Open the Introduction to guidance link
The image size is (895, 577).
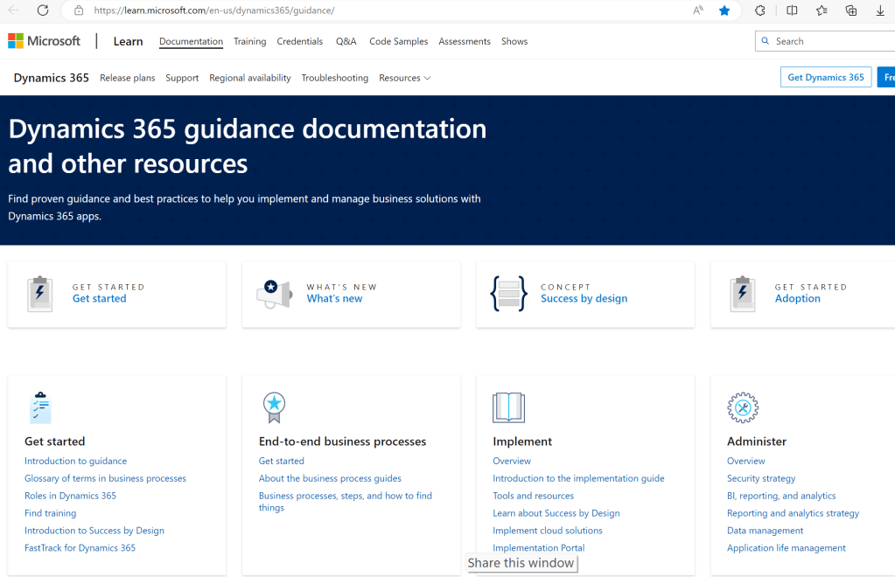point(75,461)
